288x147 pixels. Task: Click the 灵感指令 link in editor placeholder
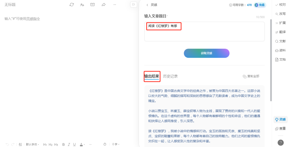(x=33, y=19)
